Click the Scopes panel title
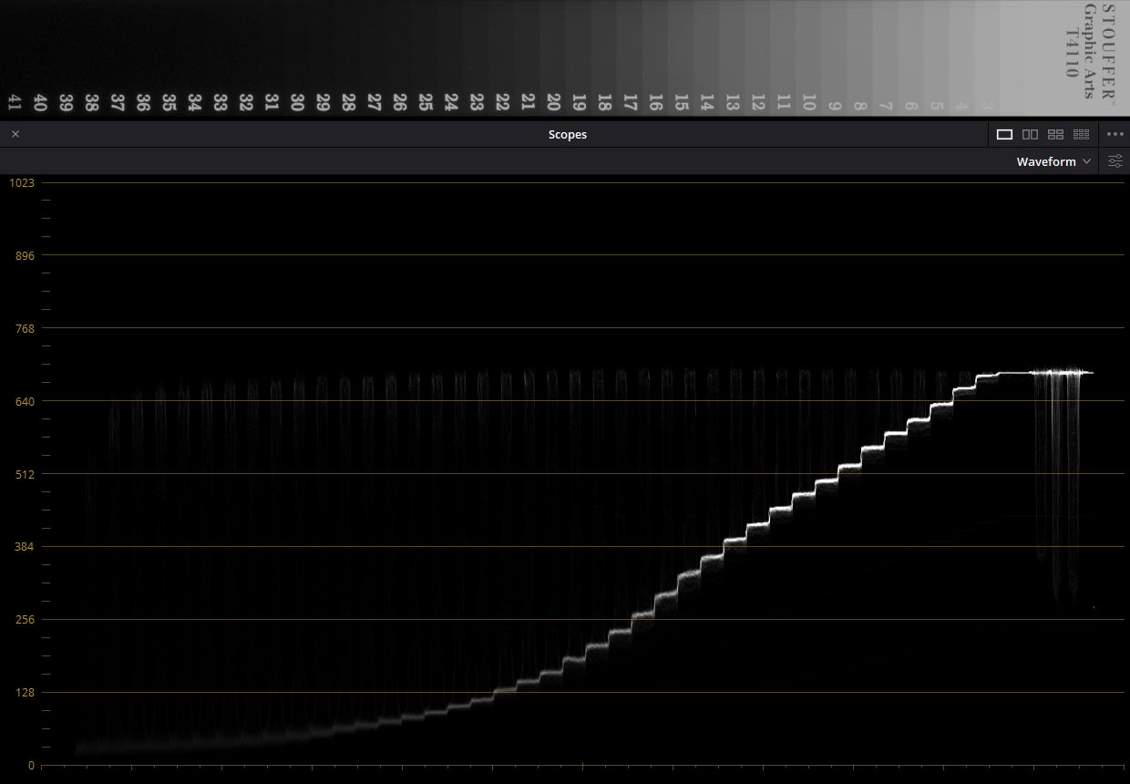Viewport: 1130px width, 784px height. pyautogui.click(x=567, y=134)
